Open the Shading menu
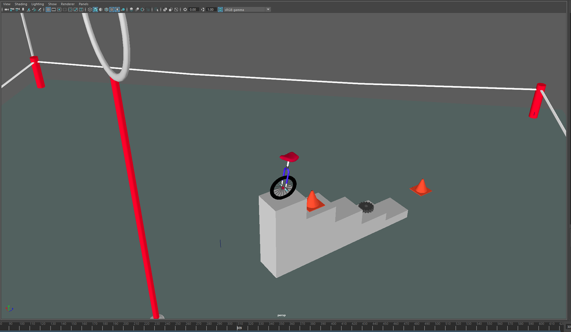 (x=21, y=4)
